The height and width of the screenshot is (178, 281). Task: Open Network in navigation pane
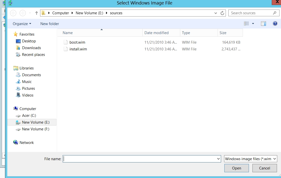27,142
